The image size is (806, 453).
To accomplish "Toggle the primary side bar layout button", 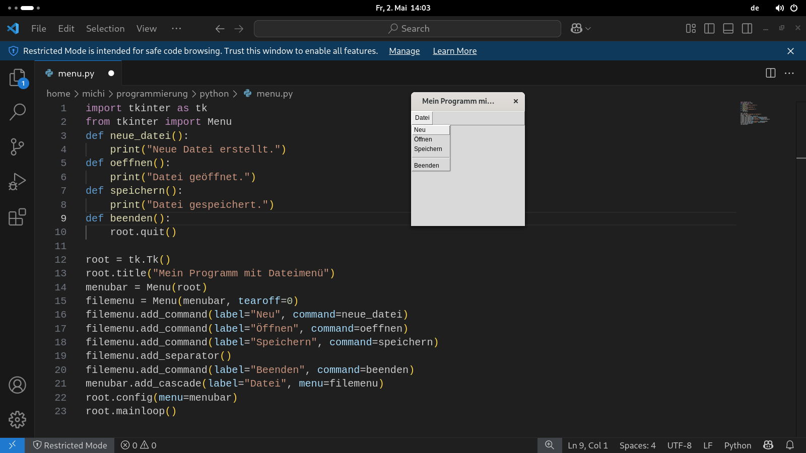I will pyautogui.click(x=709, y=29).
